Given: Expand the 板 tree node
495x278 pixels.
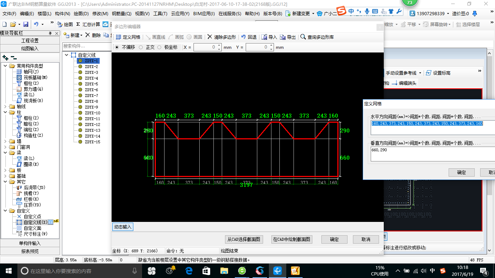Looking at the screenshot, I should coord(5,170).
